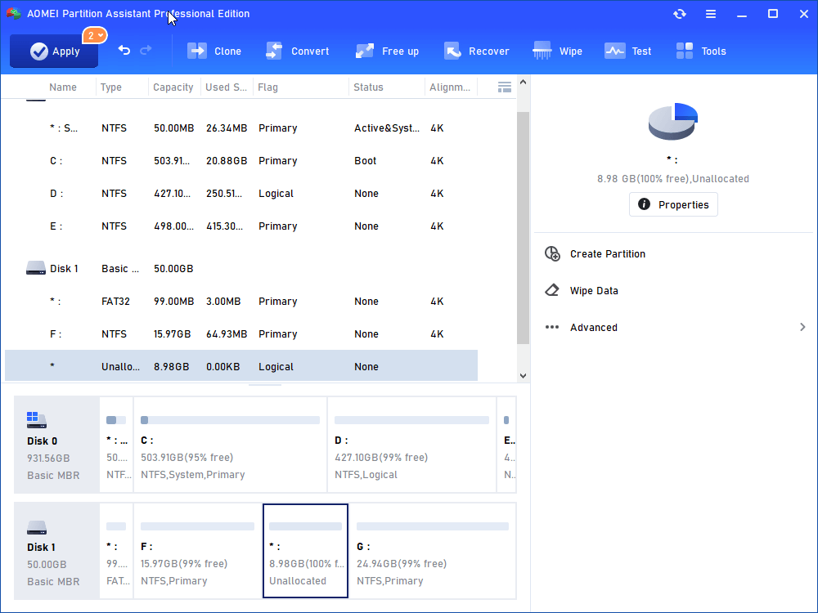Select the F: 15.97GB partition block
The image size is (818, 613).
click(x=198, y=551)
